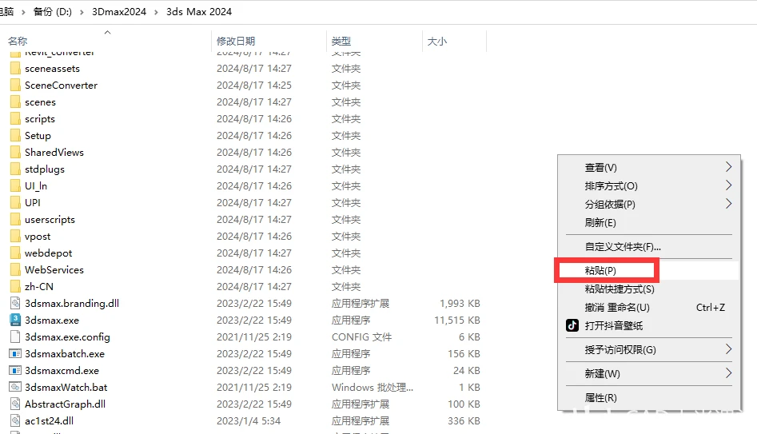
Task: Click the SceneConverter folder icon
Action: tap(15, 86)
